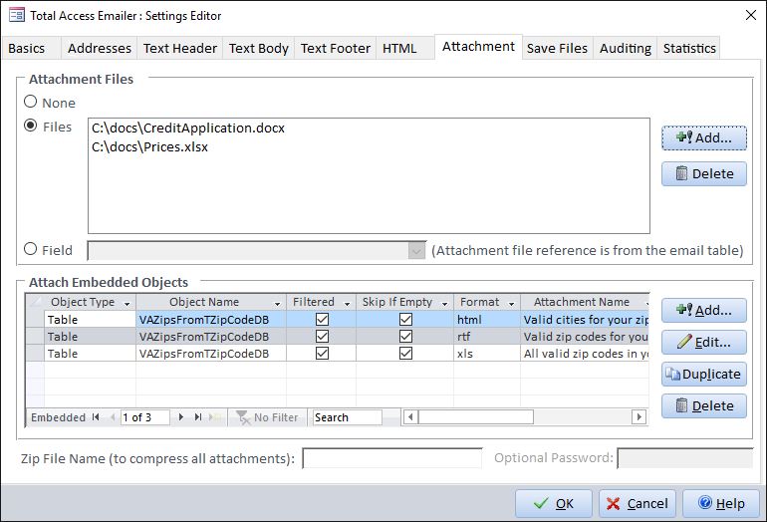Screen dimensions: 767x522
Task: Switch to the Save Files tab
Action: pos(557,48)
